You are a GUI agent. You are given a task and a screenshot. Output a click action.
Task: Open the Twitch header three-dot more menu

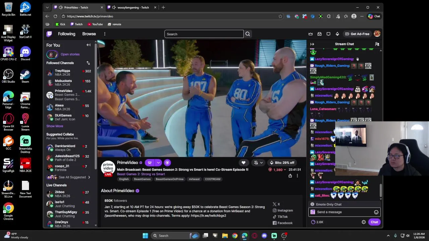[105, 34]
